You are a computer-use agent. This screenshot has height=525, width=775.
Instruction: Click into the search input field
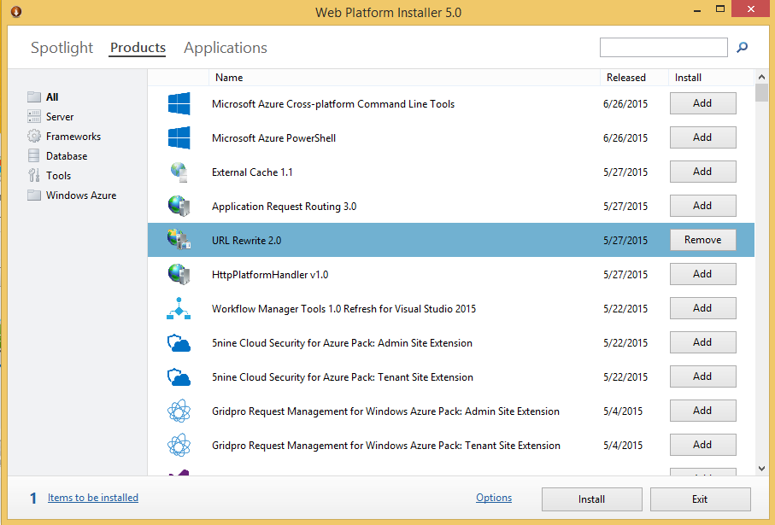pos(663,48)
